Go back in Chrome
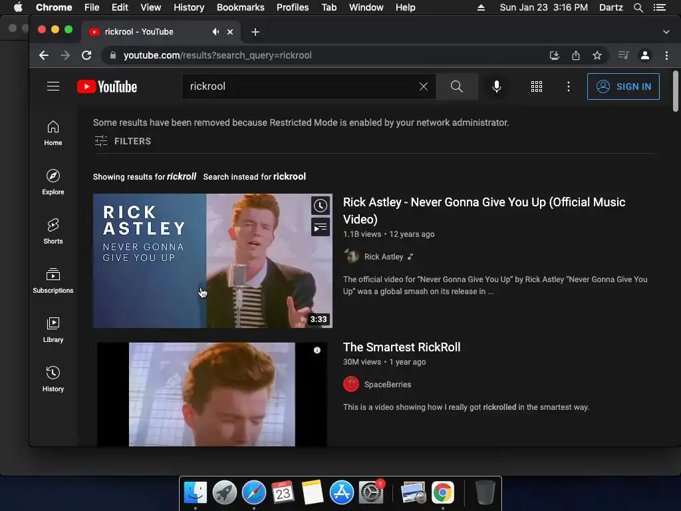Viewport: 681px width, 511px height. (x=43, y=55)
